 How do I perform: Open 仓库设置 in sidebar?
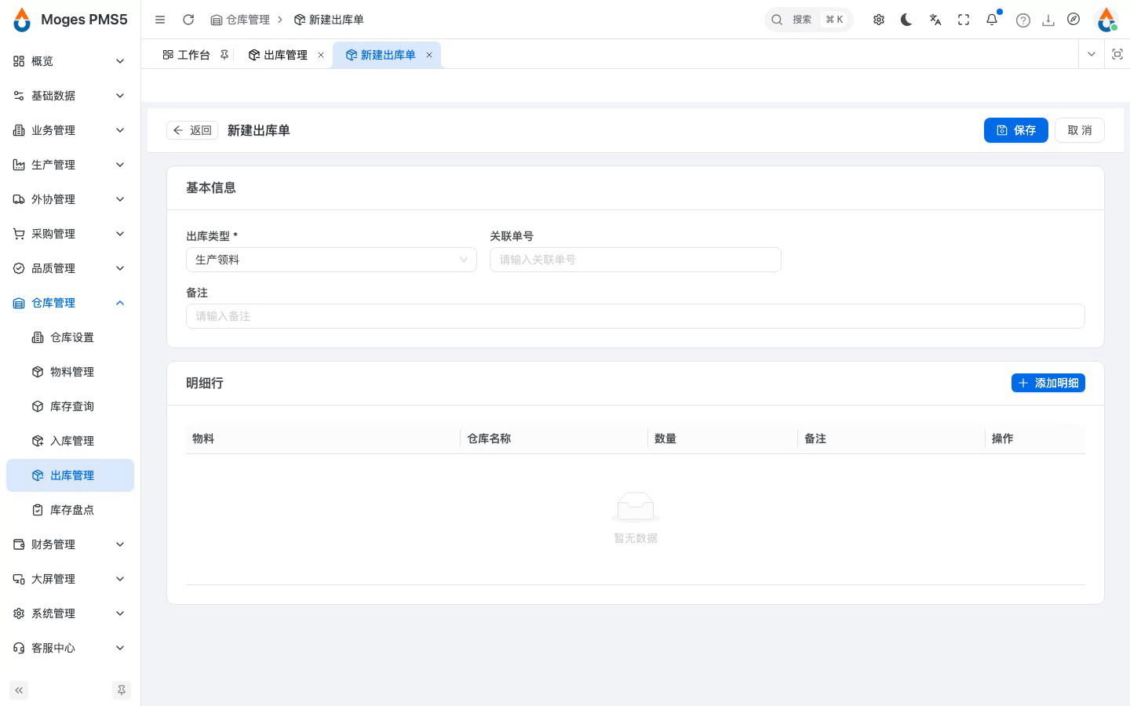pyautogui.click(x=69, y=337)
